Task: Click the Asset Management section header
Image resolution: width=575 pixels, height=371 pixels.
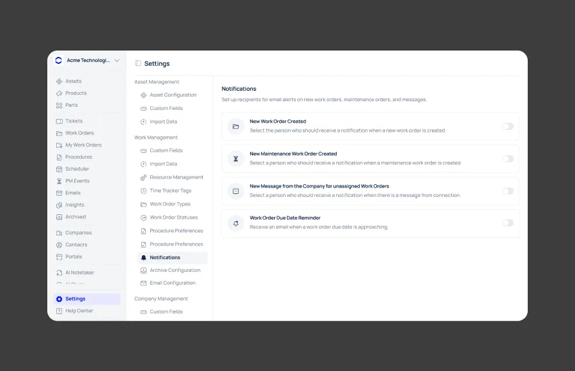Action: [x=157, y=82]
